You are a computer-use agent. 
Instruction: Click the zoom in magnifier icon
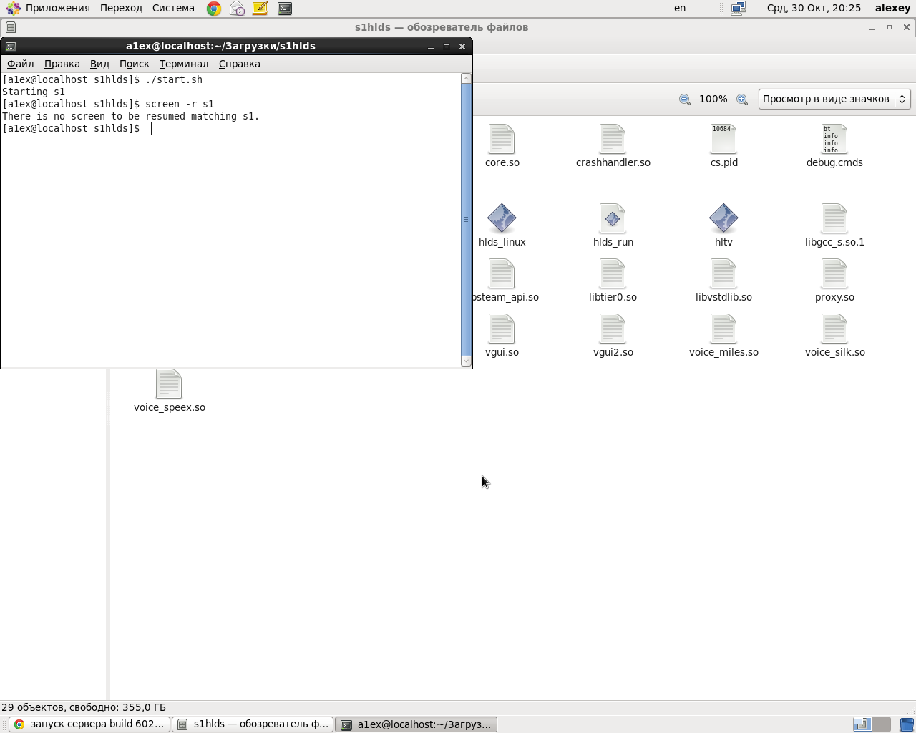[x=742, y=99]
